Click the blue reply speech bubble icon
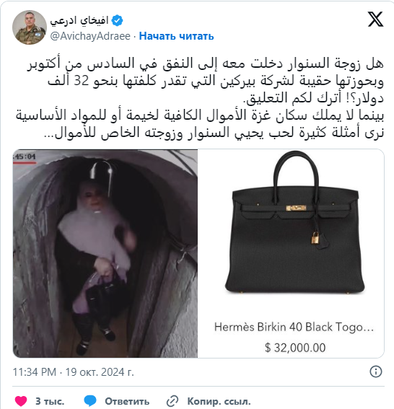 pyautogui.click(x=90, y=401)
